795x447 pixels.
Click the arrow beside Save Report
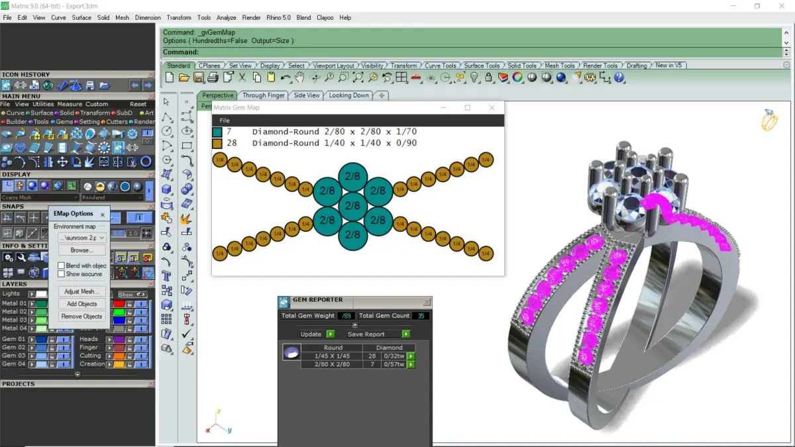406,334
